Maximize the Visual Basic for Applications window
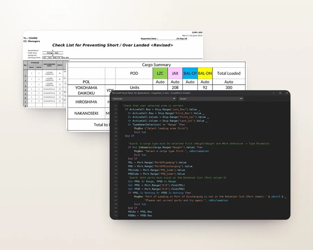313x250 pixels. (280, 93)
